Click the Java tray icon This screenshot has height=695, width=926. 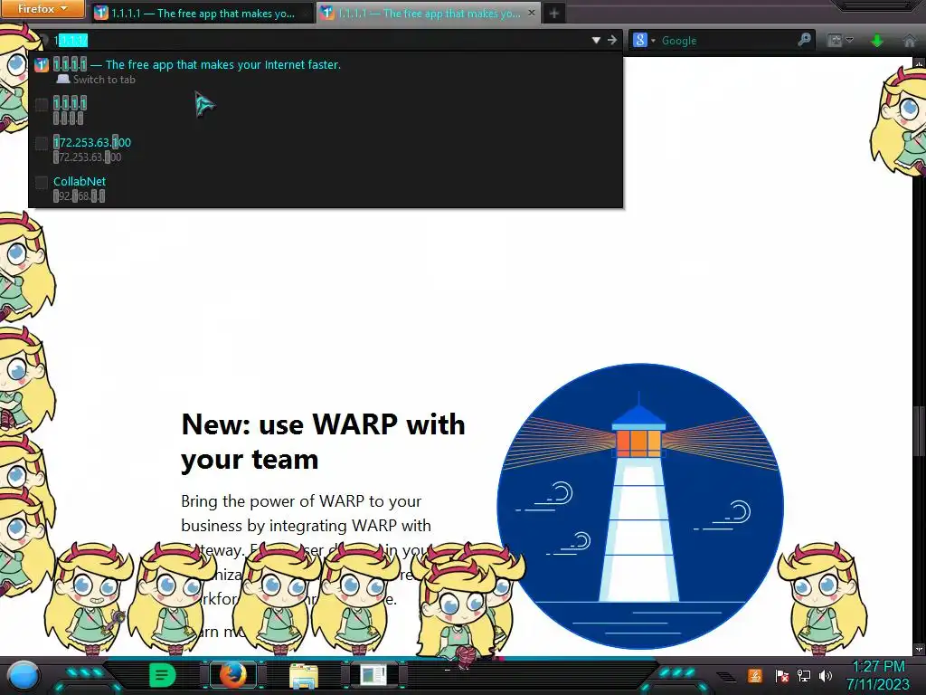755,675
